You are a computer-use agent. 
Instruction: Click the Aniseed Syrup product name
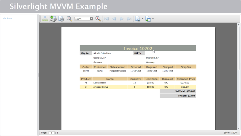click(x=101, y=87)
